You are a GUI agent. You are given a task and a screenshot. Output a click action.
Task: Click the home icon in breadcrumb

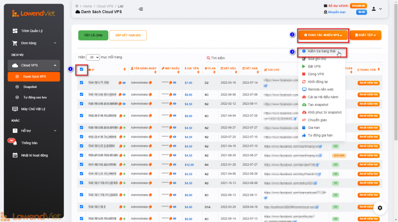[77, 6]
